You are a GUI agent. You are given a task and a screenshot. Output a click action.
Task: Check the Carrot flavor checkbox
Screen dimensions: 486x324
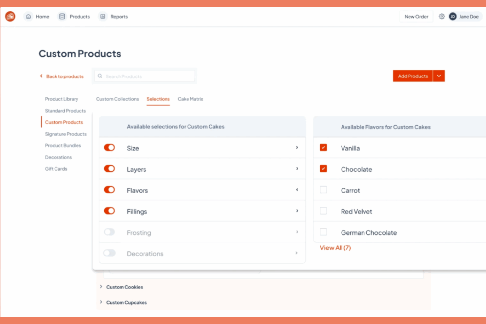323,190
